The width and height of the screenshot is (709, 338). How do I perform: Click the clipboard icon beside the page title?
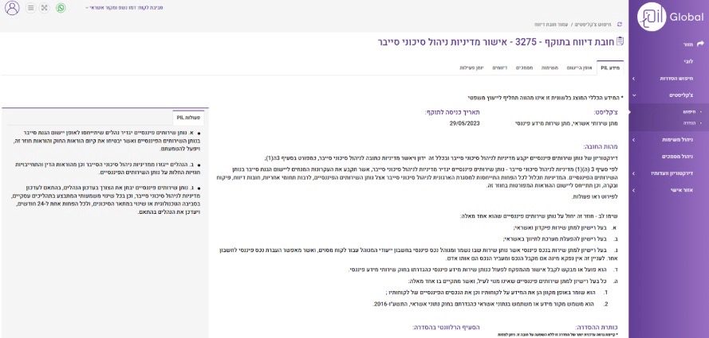620,41
